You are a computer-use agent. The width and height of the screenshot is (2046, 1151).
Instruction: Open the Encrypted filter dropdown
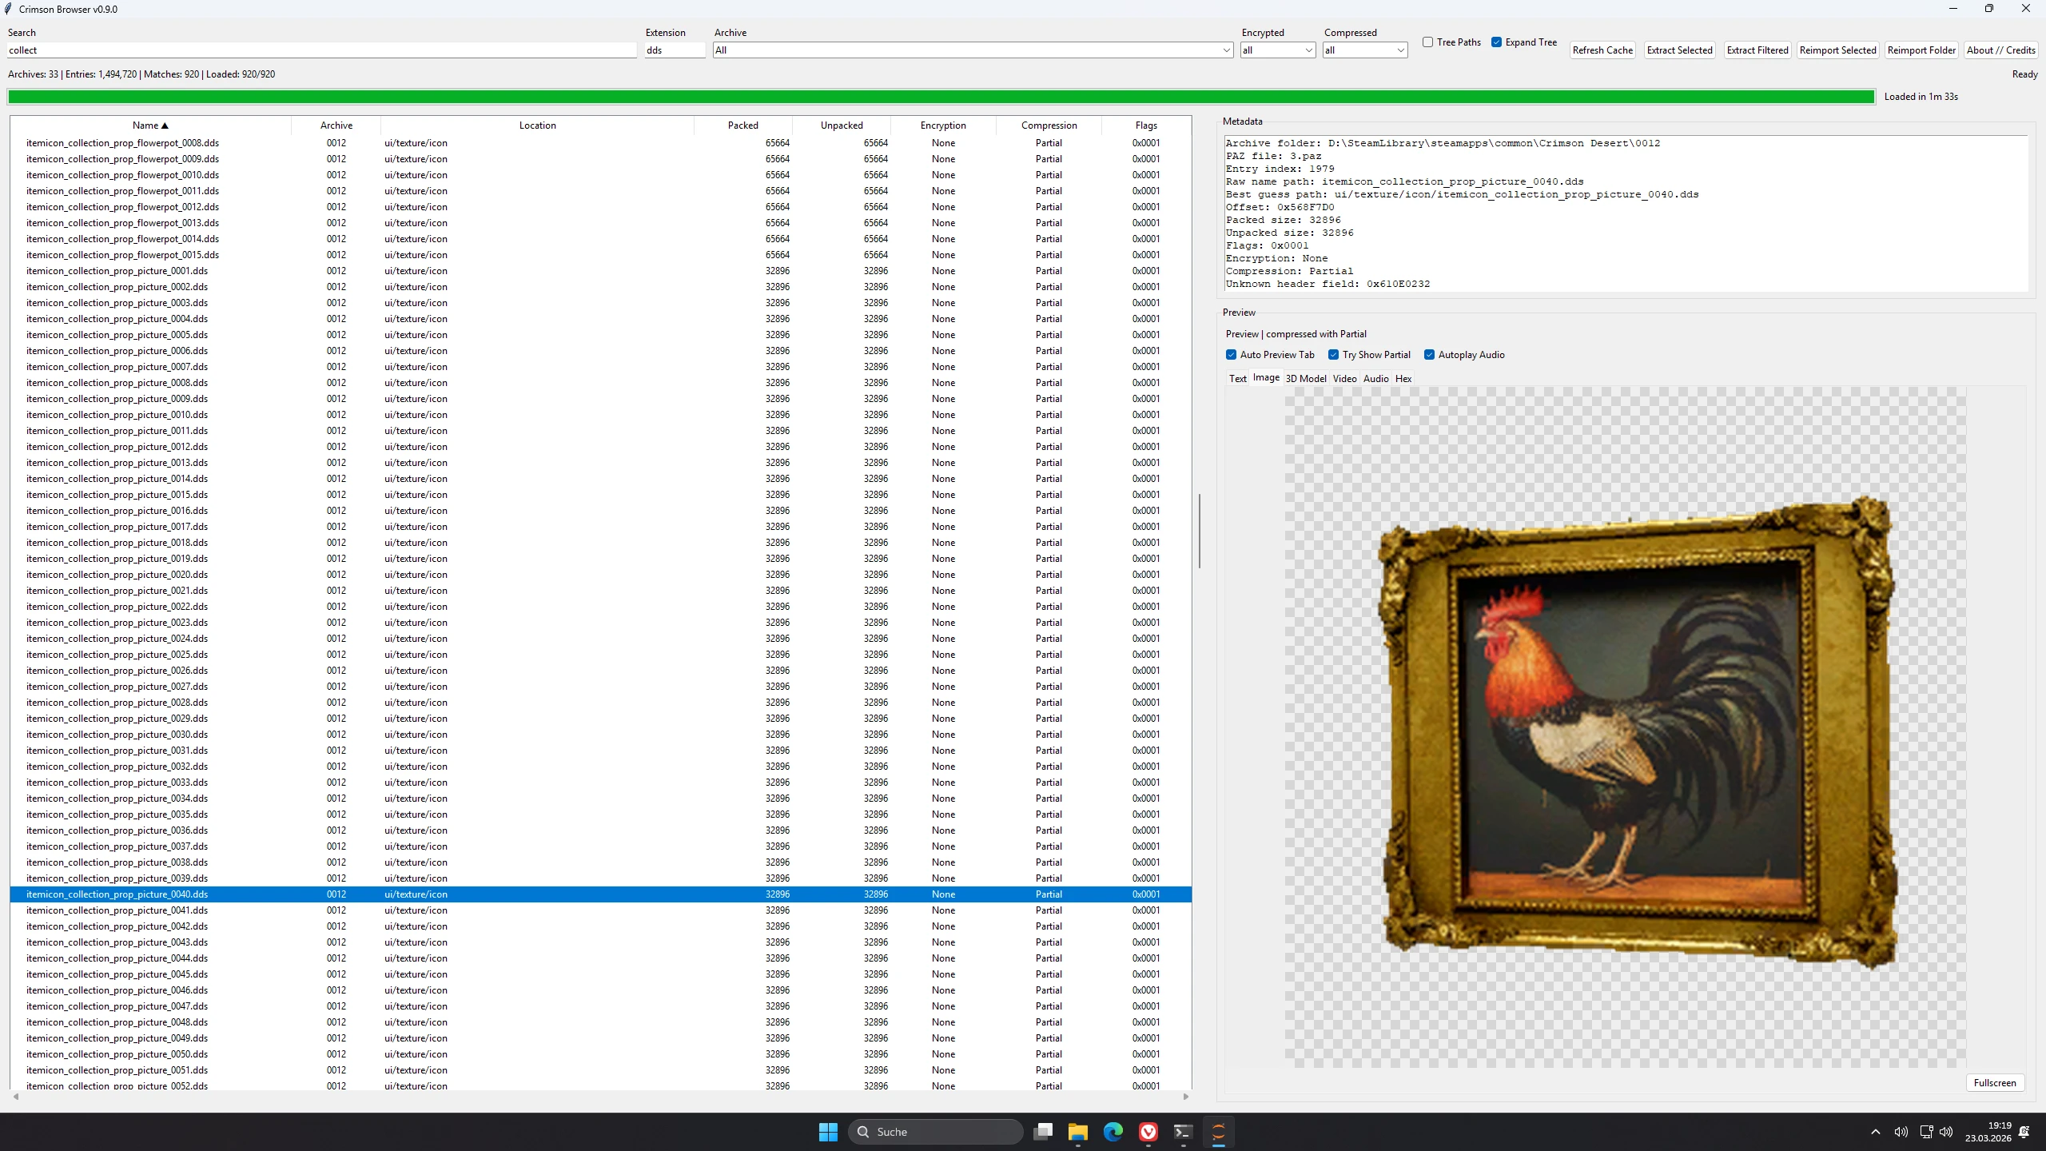1277,50
